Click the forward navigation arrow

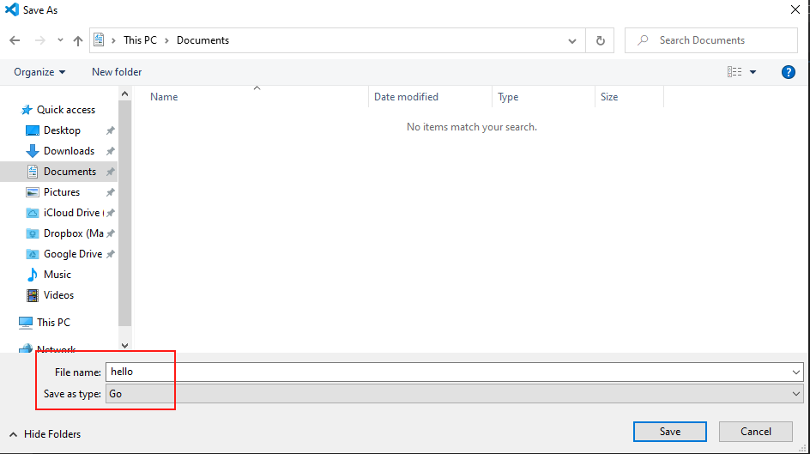point(39,40)
